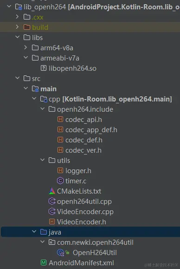
Task: Click the VideoEncoder.h header file icon
Action: coord(52,222)
